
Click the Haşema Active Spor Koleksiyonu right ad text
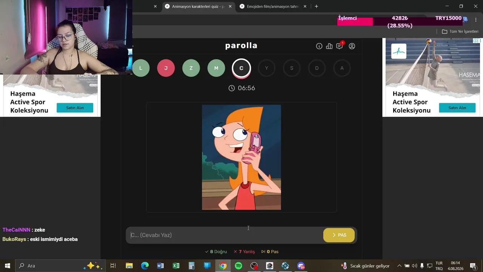tap(411, 102)
